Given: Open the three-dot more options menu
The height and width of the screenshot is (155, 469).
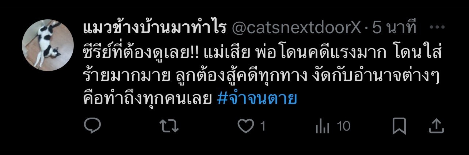Looking at the screenshot, I should [437, 28].
